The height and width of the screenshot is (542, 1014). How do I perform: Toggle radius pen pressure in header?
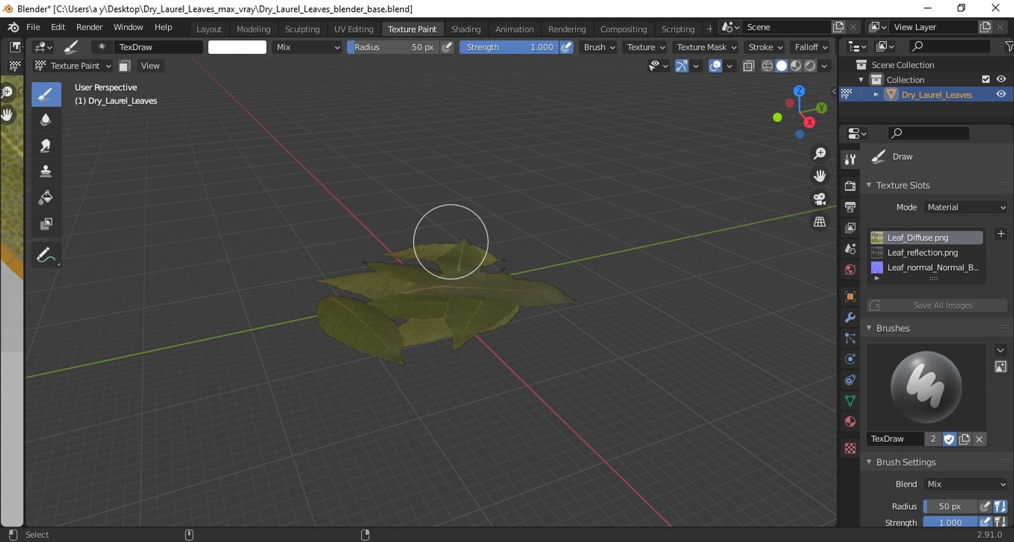point(447,47)
